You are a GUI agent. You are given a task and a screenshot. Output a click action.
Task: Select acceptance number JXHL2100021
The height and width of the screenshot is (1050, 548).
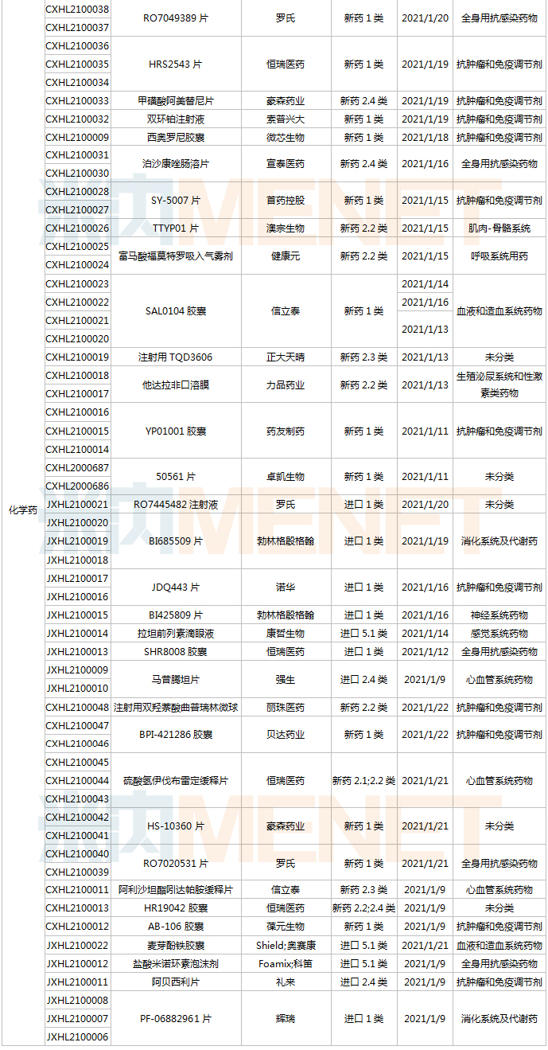[x=77, y=505]
